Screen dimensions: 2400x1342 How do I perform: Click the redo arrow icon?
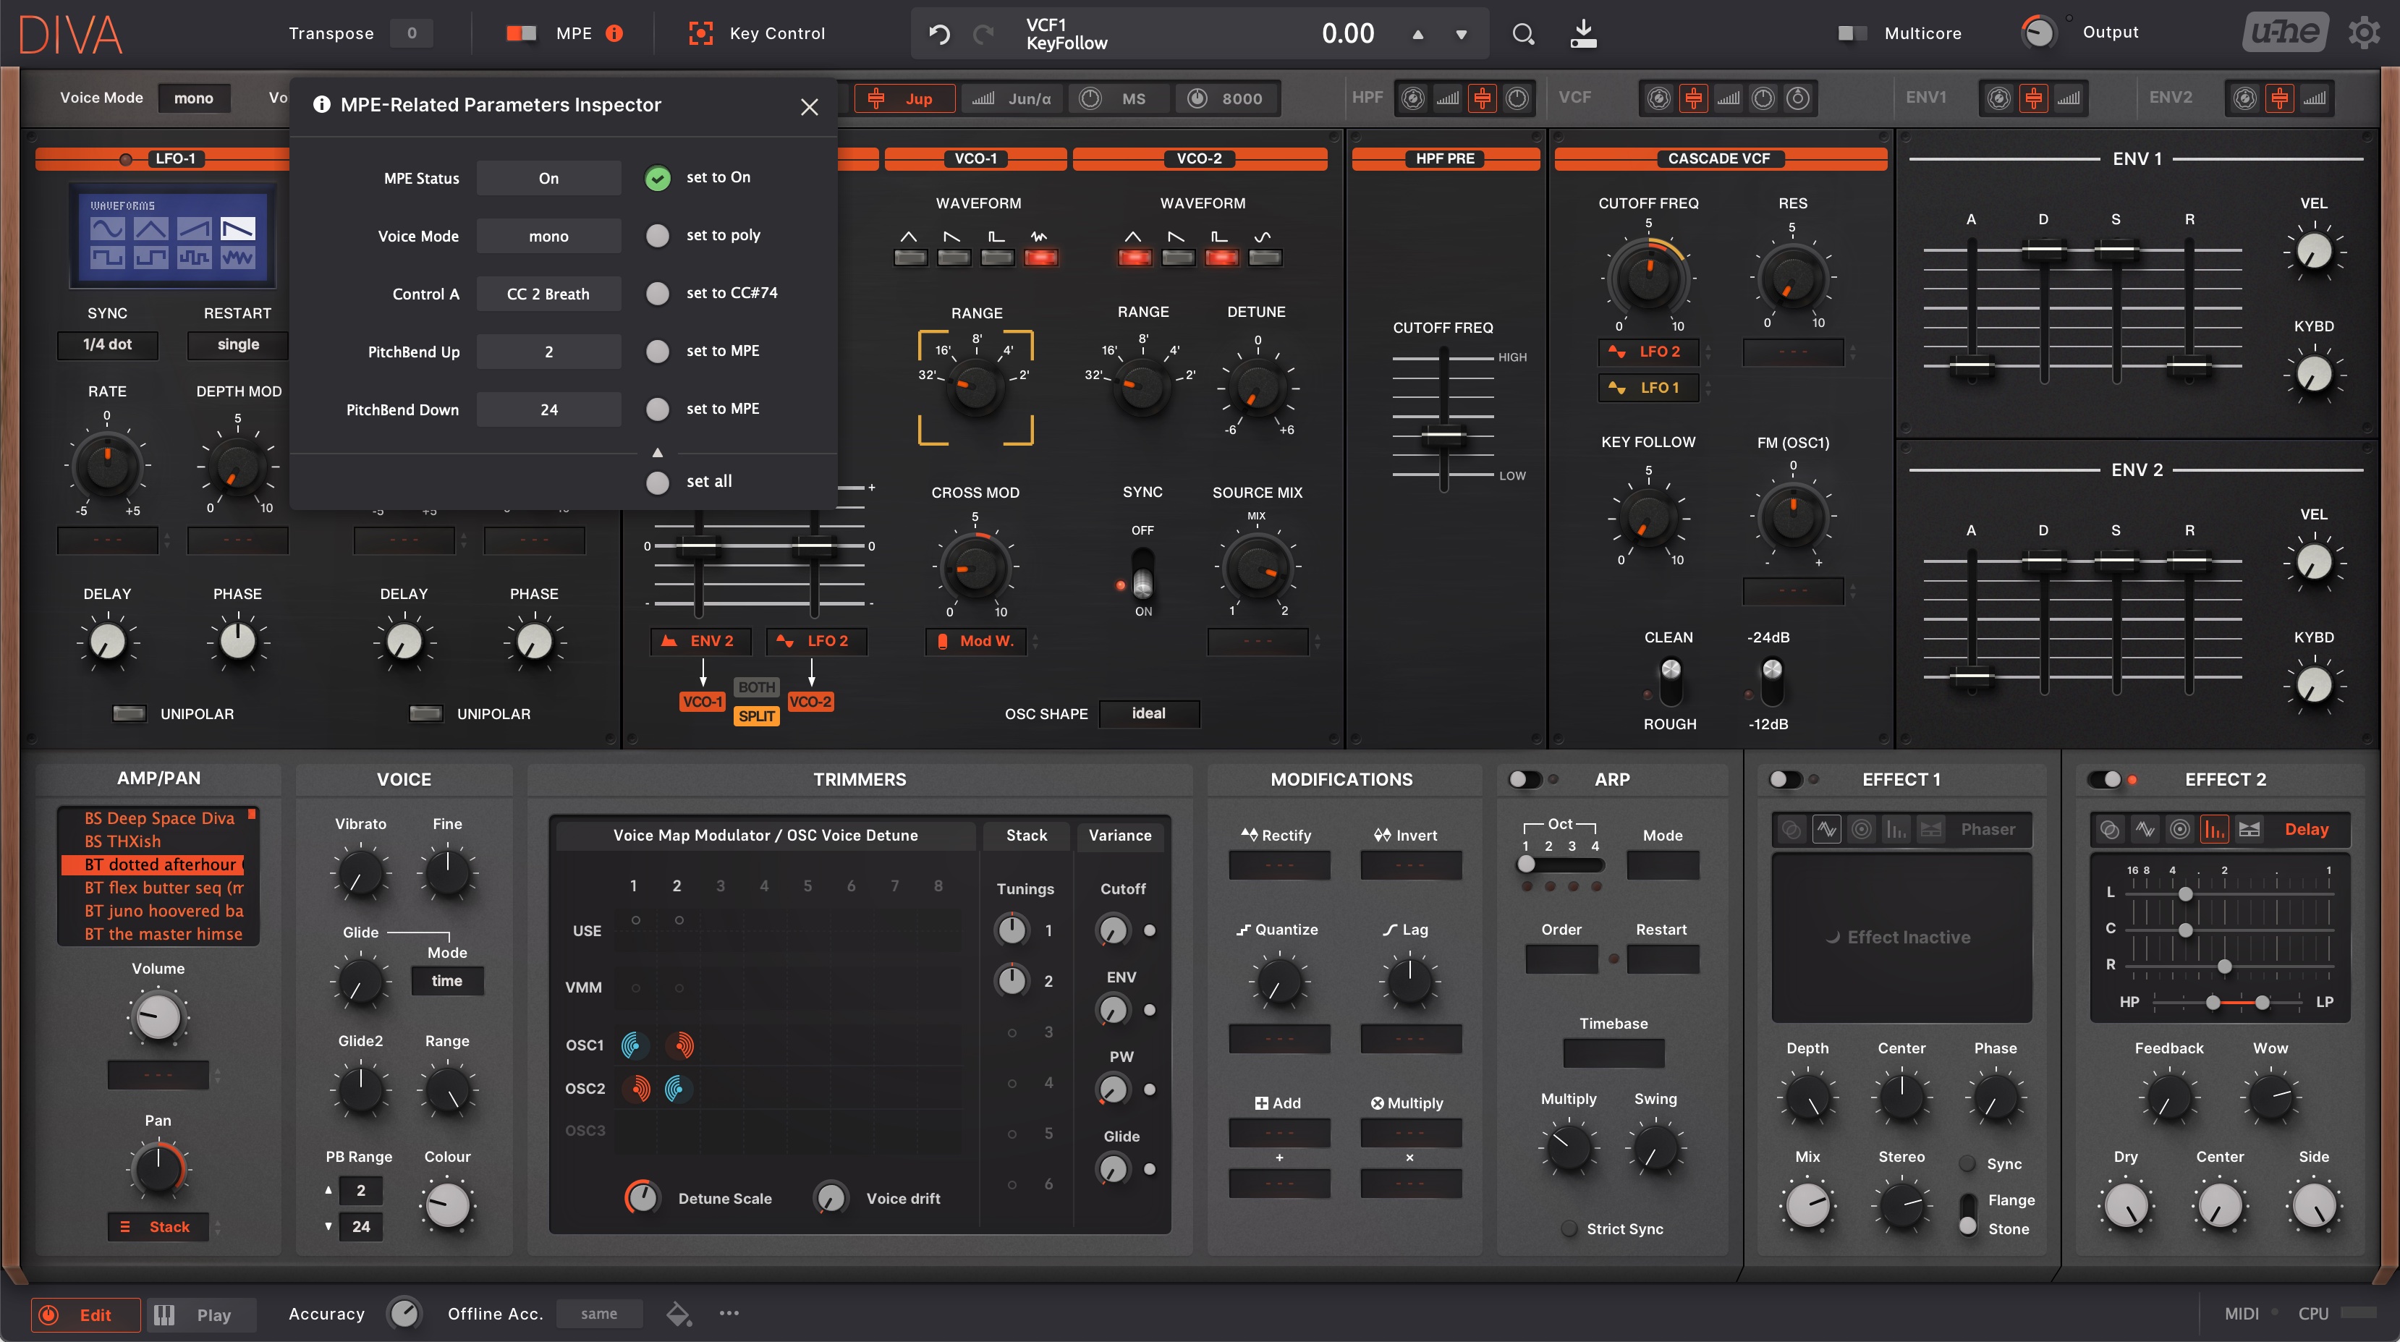[x=983, y=35]
